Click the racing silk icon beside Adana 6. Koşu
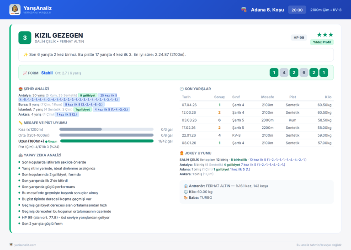The height and width of the screenshot is (250, 351). pyautogui.click(x=244, y=10)
